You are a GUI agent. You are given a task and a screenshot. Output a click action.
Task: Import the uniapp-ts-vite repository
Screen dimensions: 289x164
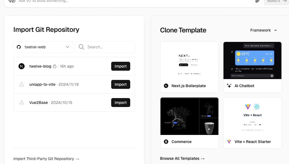pos(120,84)
